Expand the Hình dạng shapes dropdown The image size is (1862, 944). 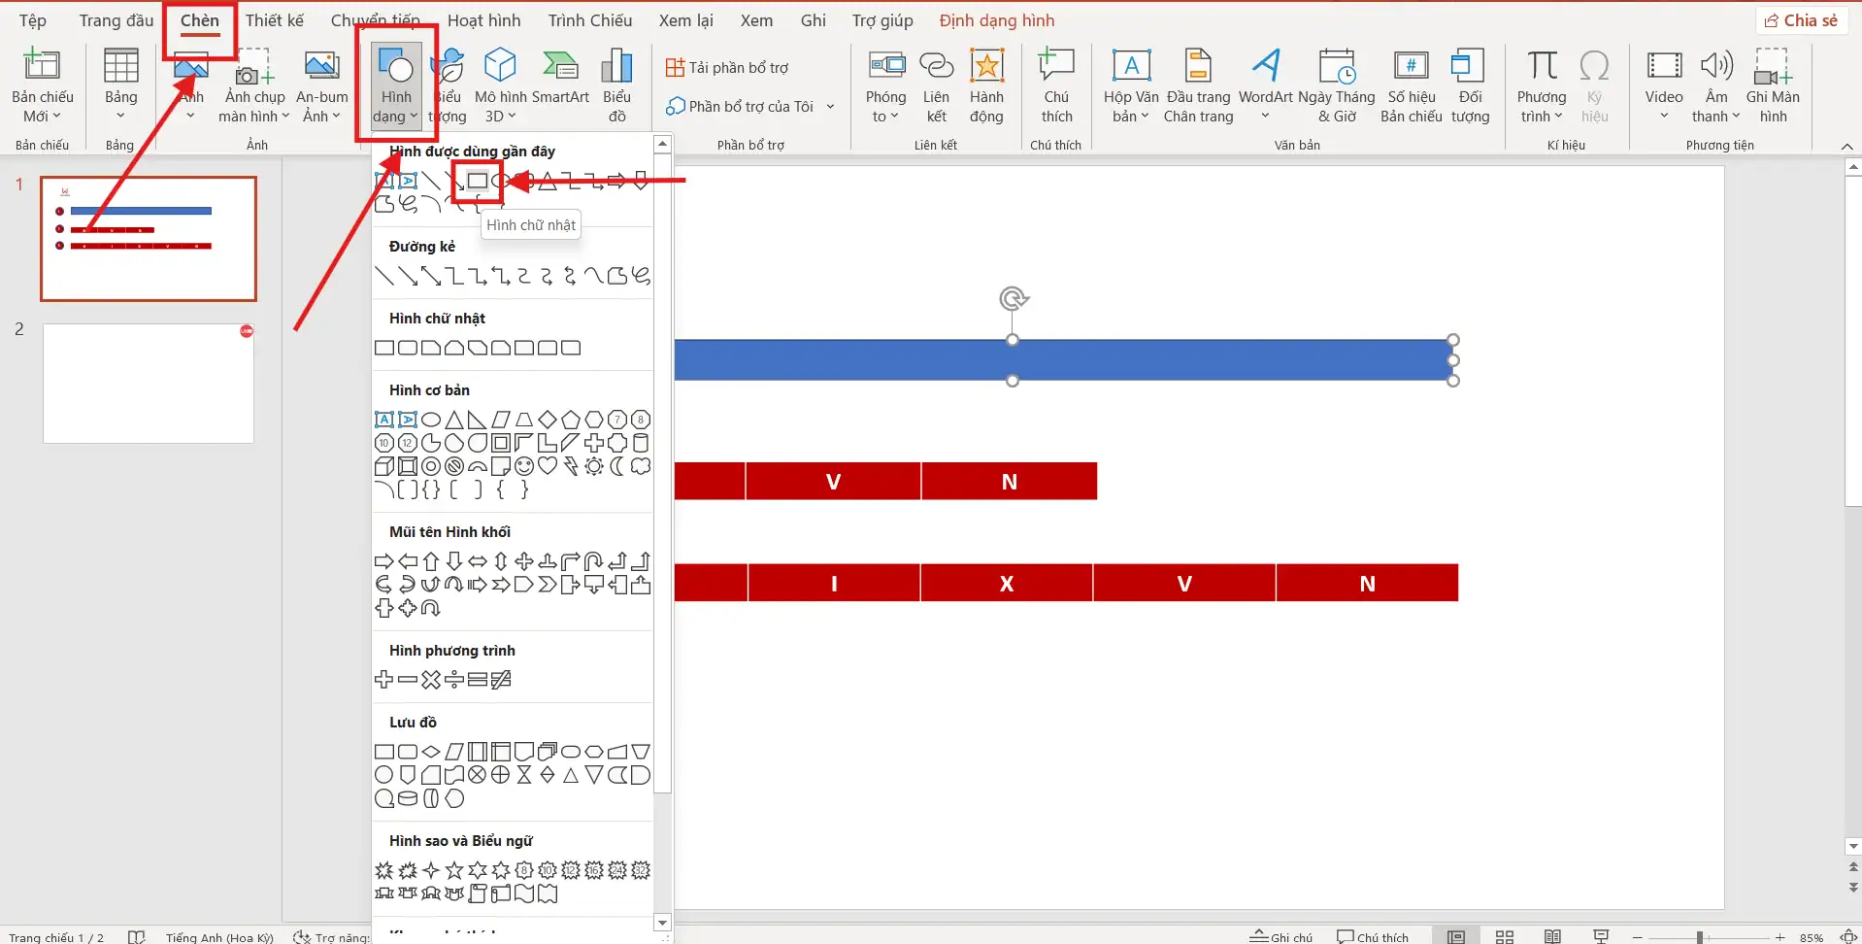396,87
